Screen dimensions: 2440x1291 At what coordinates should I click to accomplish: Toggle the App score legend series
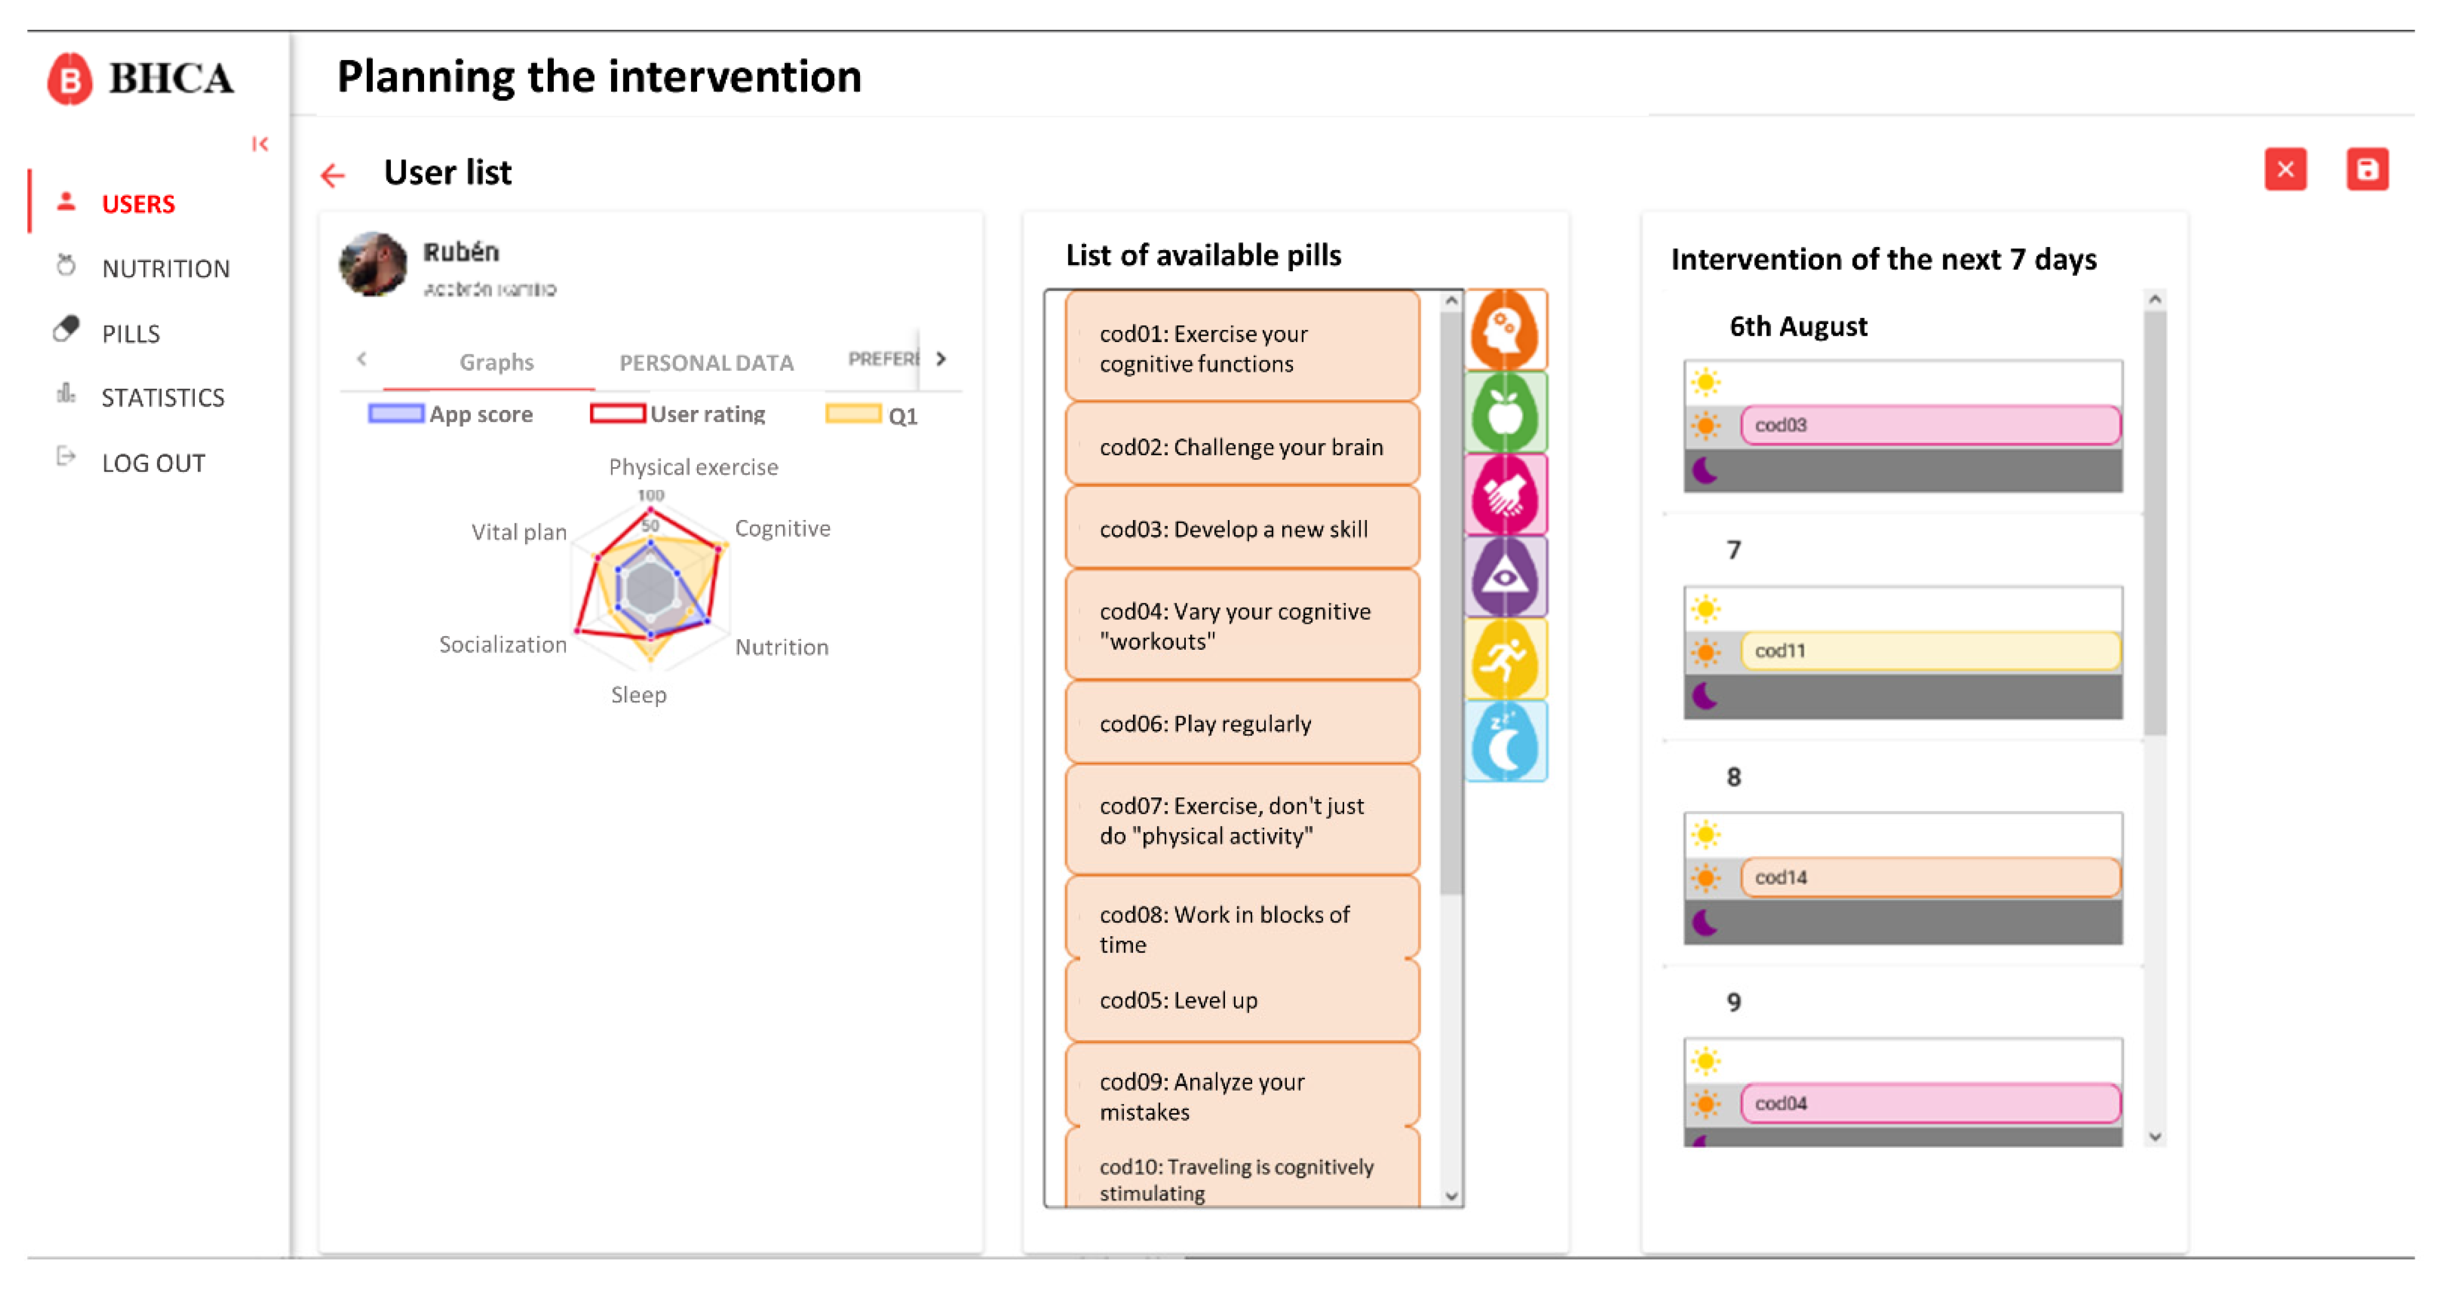(x=451, y=414)
